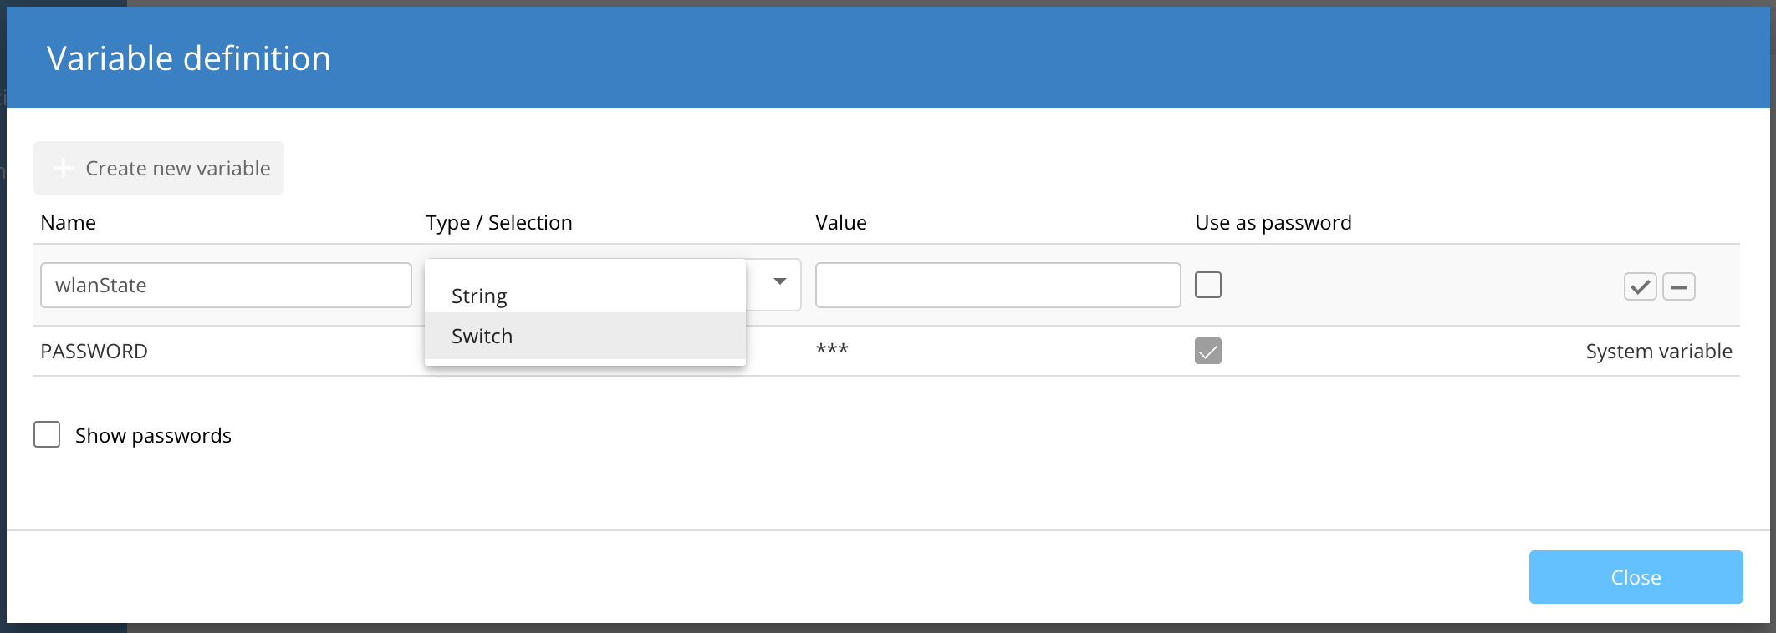
Task: Focus the wlanState name input field
Action: (226, 286)
